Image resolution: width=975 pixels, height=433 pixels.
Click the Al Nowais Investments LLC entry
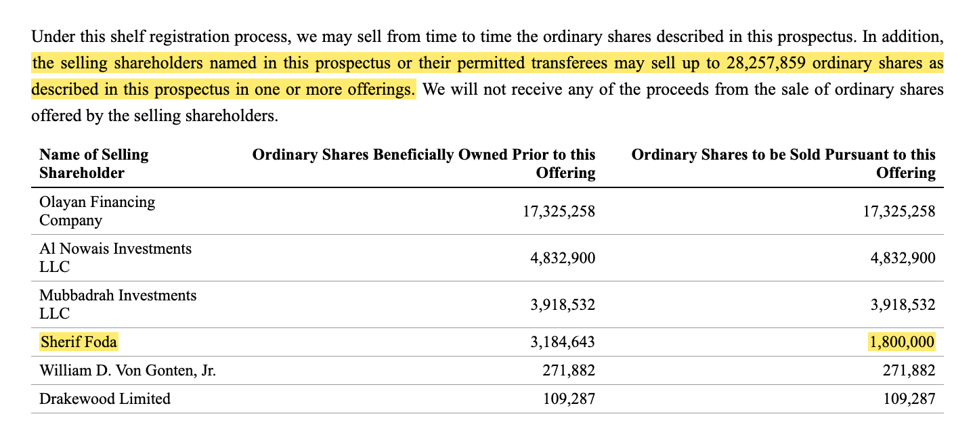point(116,258)
